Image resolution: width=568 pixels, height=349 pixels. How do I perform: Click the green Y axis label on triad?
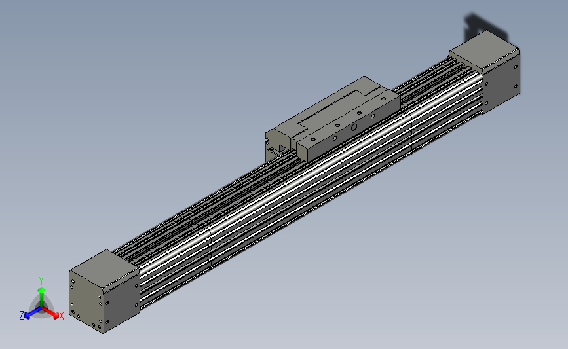coord(41,281)
